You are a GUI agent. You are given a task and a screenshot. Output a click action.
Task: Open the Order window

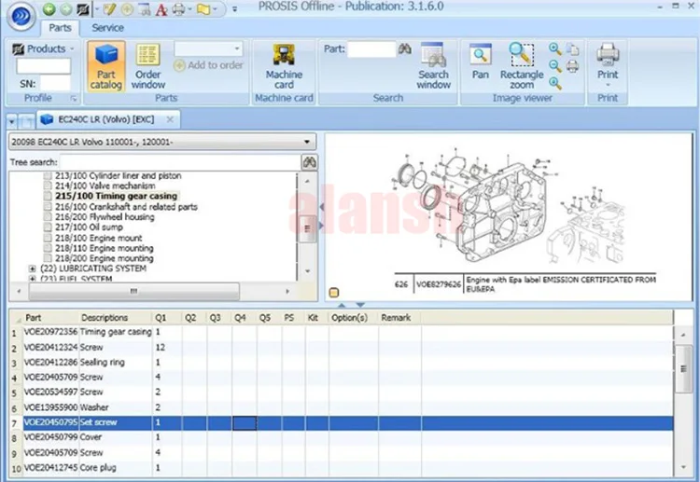click(148, 66)
